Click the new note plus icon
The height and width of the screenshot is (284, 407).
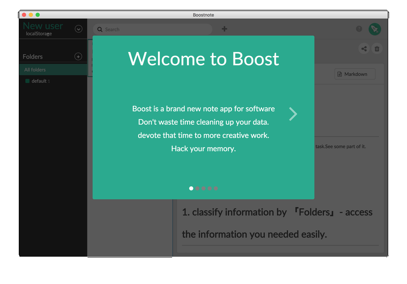tap(224, 29)
